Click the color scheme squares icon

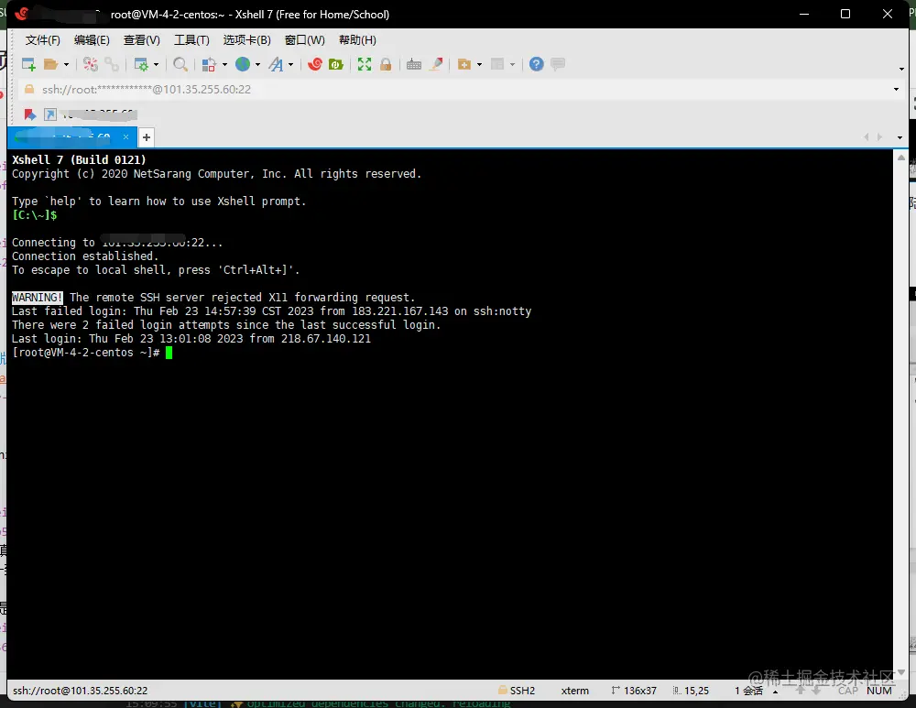pos(209,64)
